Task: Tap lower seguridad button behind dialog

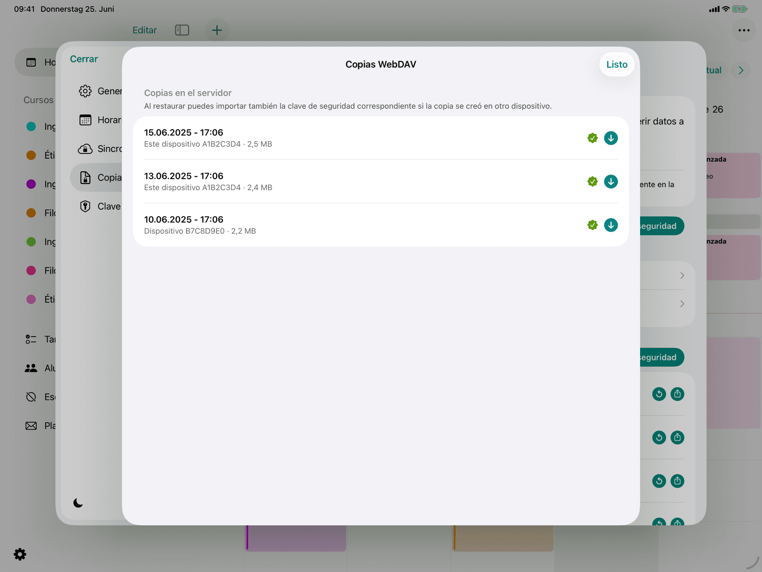Action: point(662,357)
